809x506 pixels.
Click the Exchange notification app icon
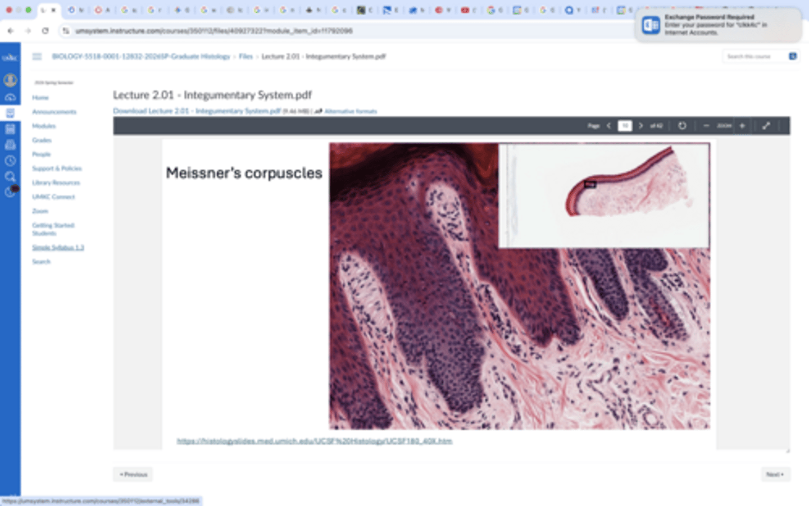click(651, 25)
